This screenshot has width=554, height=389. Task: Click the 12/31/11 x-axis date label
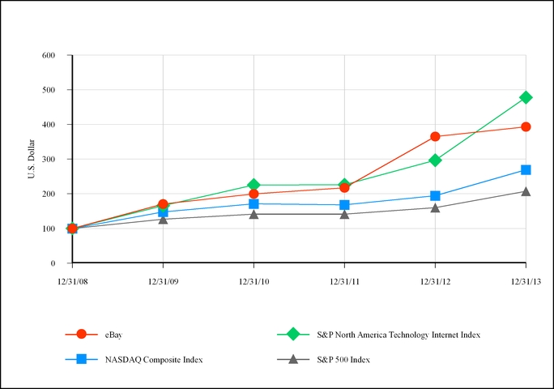pos(344,280)
